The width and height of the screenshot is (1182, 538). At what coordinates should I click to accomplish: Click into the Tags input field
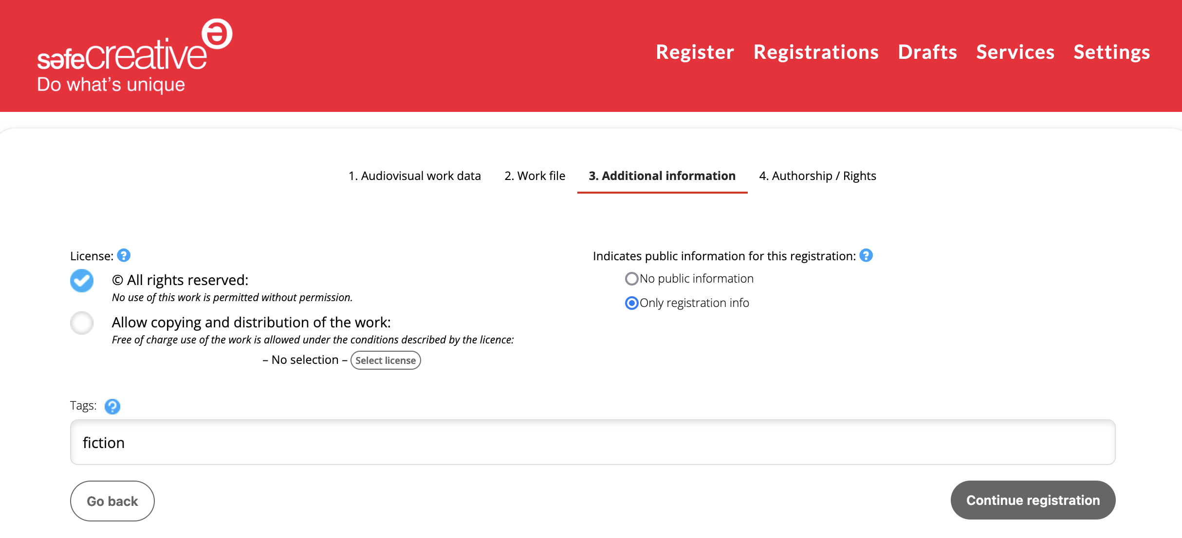tap(592, 442)
